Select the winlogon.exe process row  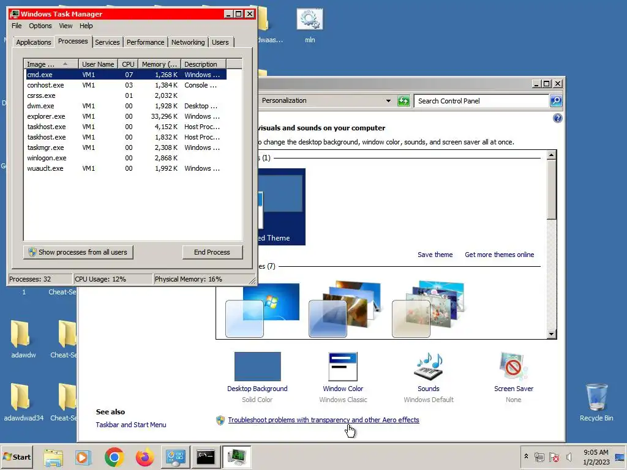point(125,158)
